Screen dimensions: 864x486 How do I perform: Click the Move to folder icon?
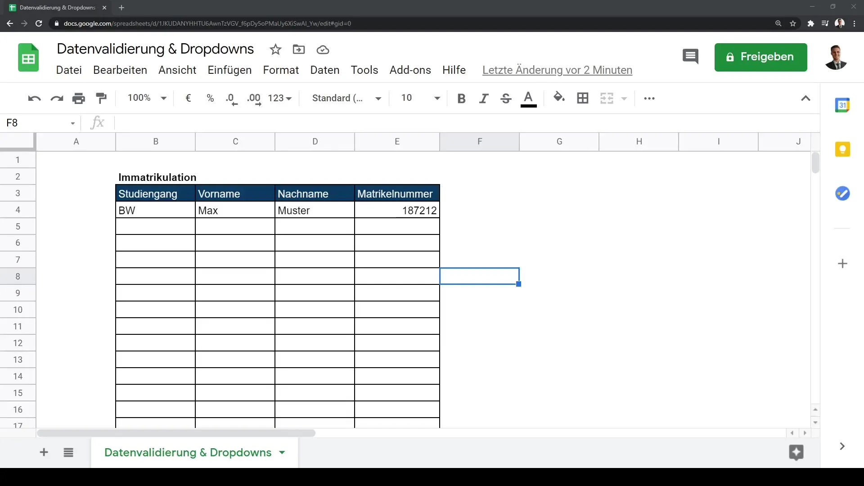(299, 49)
